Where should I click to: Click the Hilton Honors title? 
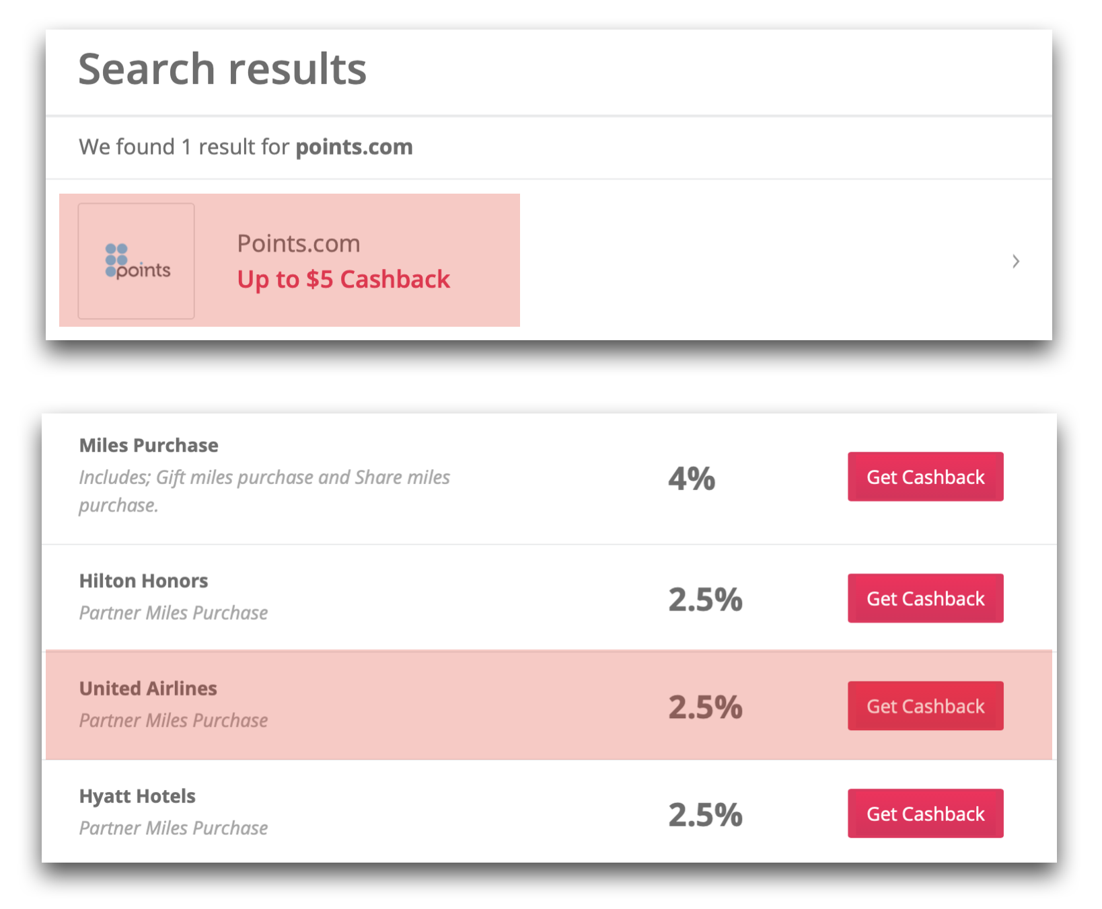pyautogui.click(x=143, y=581)
